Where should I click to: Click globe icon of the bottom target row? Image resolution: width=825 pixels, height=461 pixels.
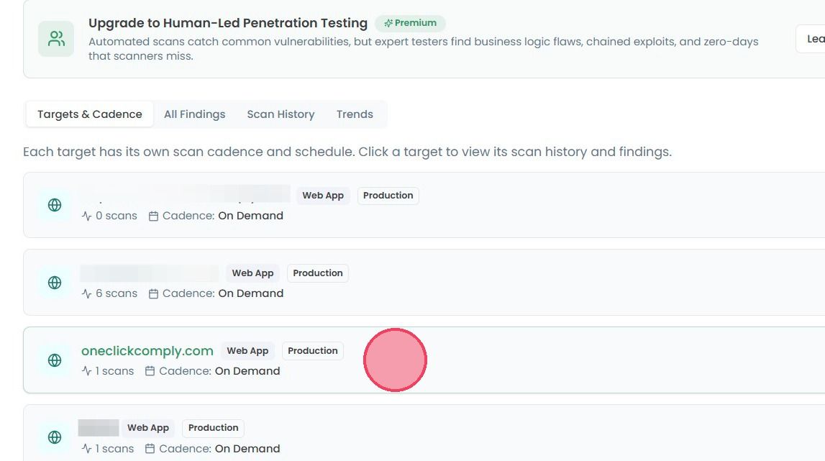(x=55, y=437)
